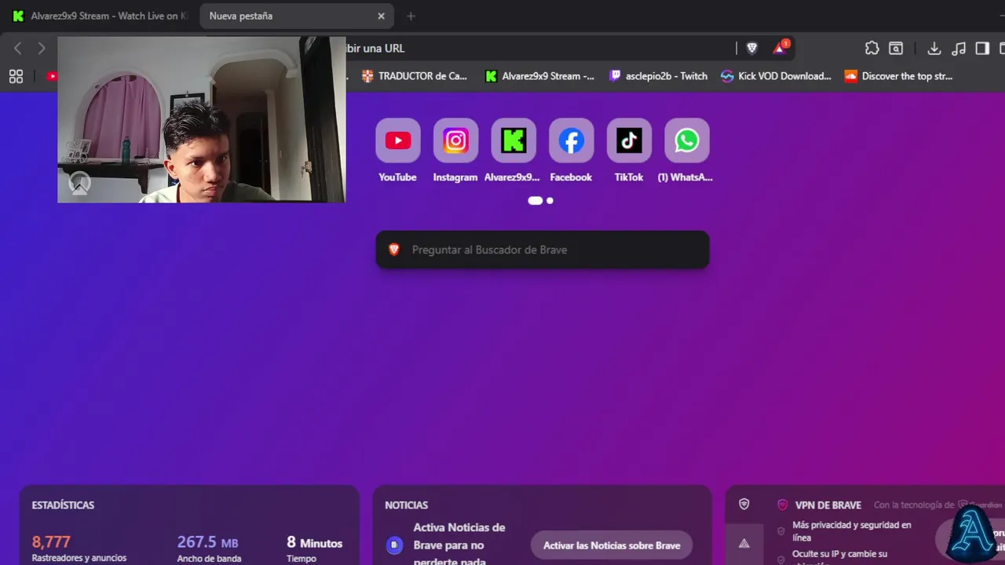This screenshot has height=565, width=1005.
Task: Go forward with the forward arrow
Action: (42, 48)
